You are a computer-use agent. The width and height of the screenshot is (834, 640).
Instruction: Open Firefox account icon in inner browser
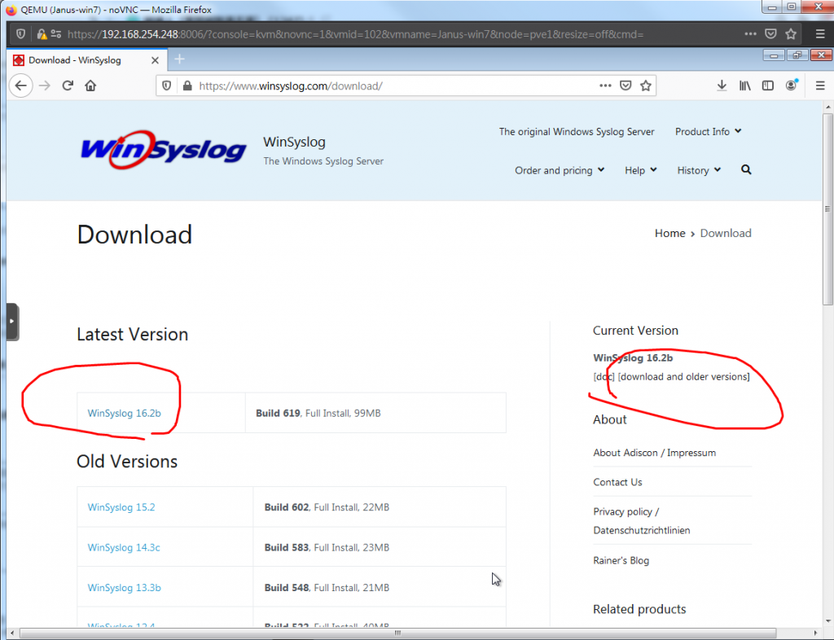(x=792, y=85)
